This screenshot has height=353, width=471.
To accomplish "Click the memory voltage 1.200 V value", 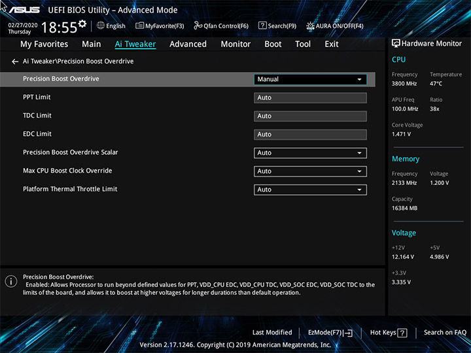I will pyautogui.click(x=439, y=183).
